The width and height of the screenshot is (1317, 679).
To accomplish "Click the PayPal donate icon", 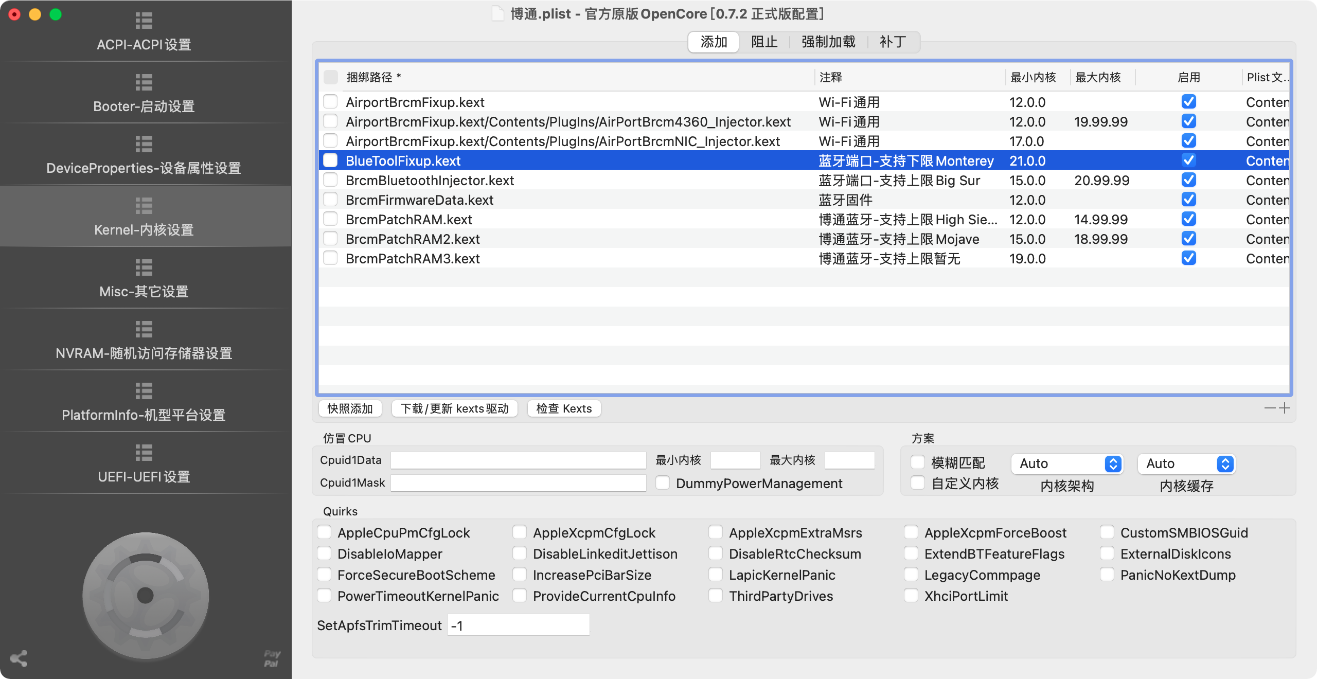I will [x=272, y=658].
